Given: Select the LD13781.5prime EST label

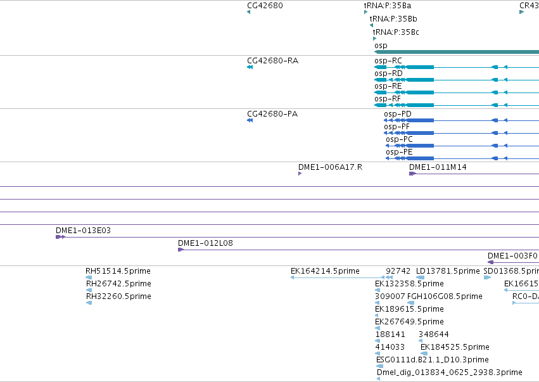Looking at the screenshot, I should tap(448, 271).
